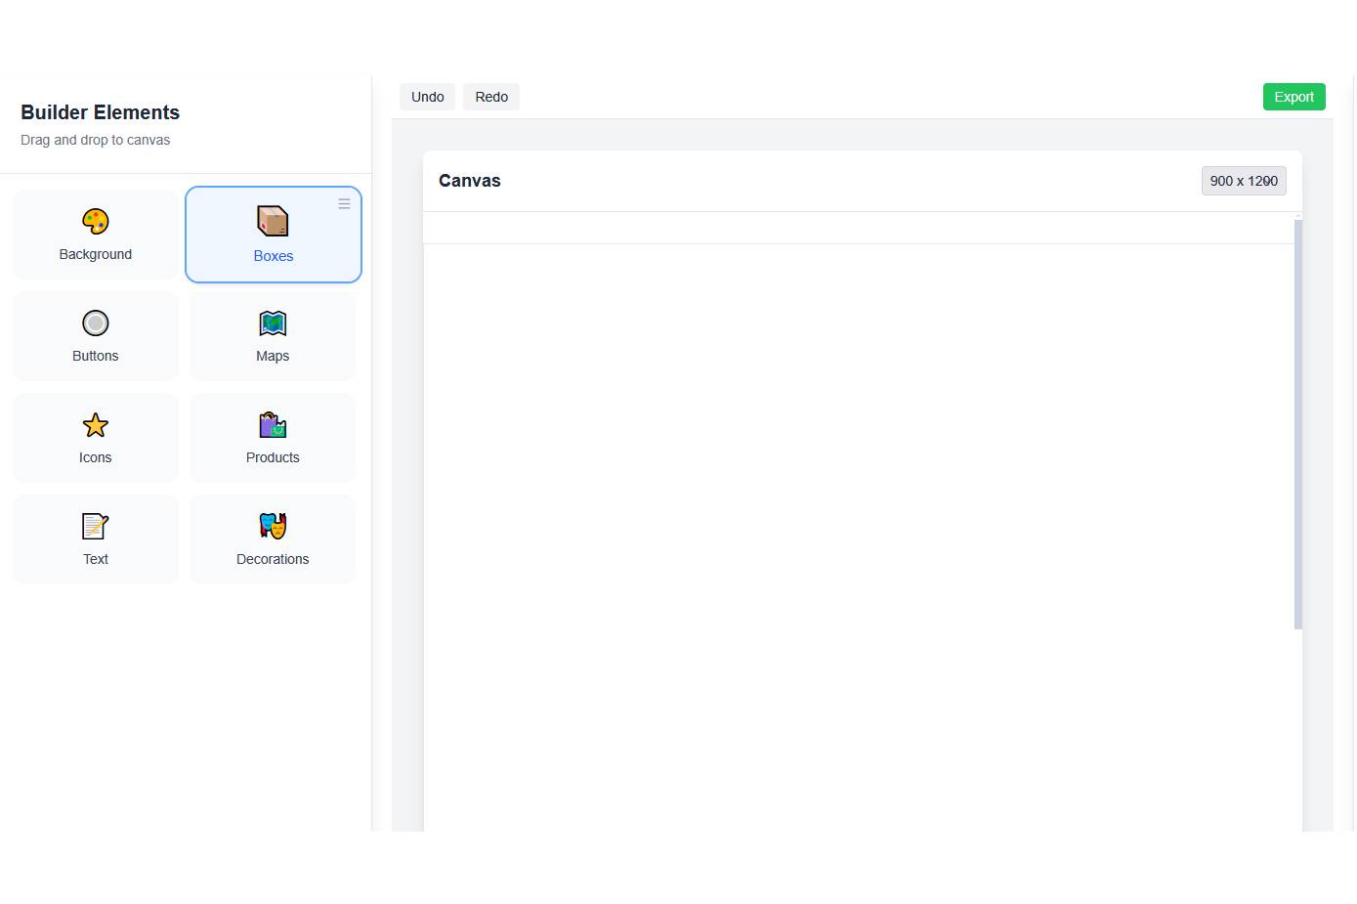
Task: Open the hamburger menu on the Boxes card
Action: coord(344,203)
